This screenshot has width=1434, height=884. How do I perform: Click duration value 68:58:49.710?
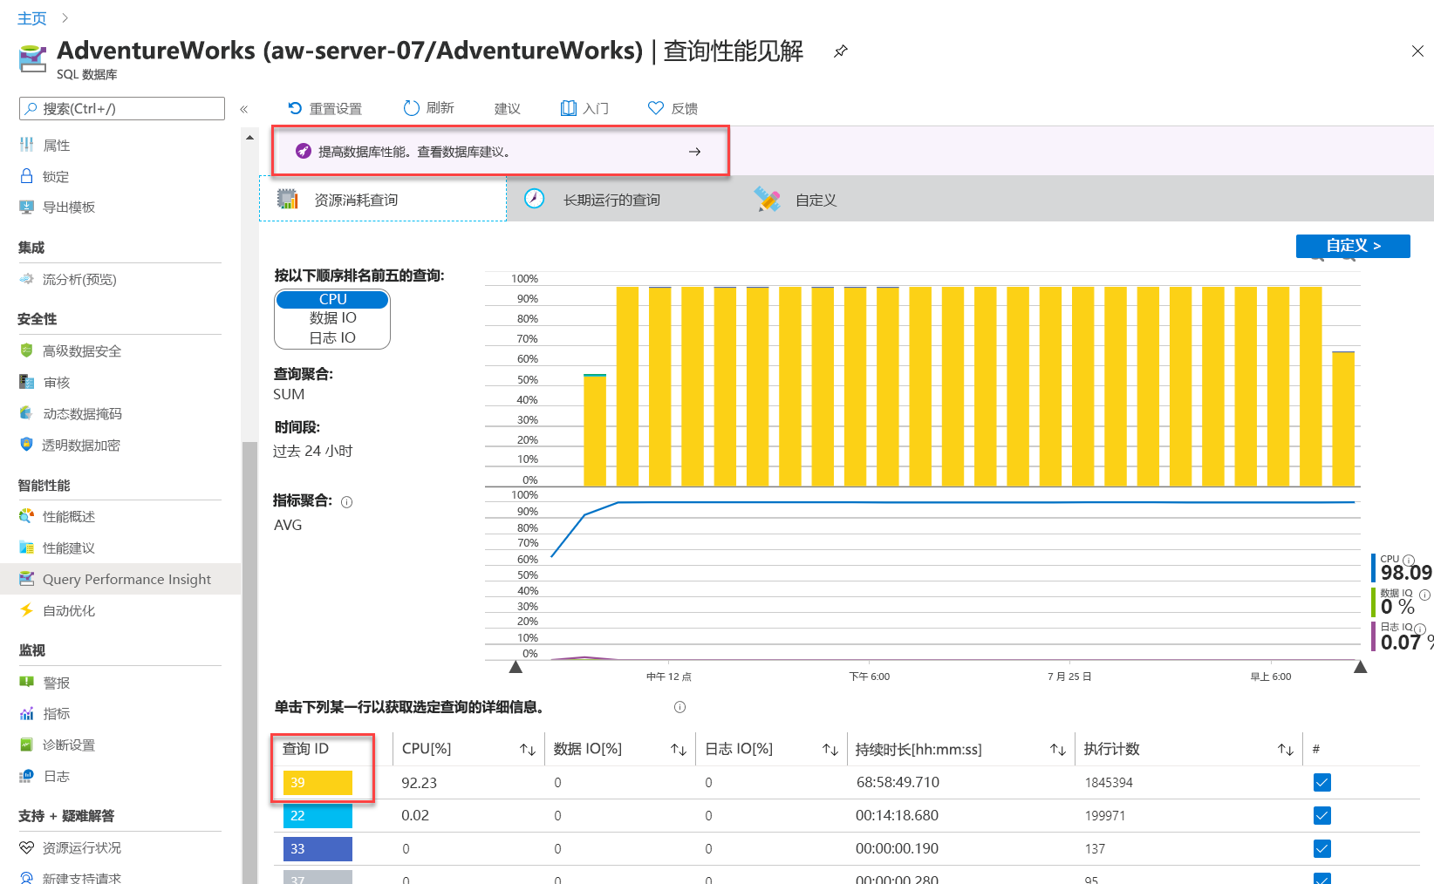[x=898, y=782]
